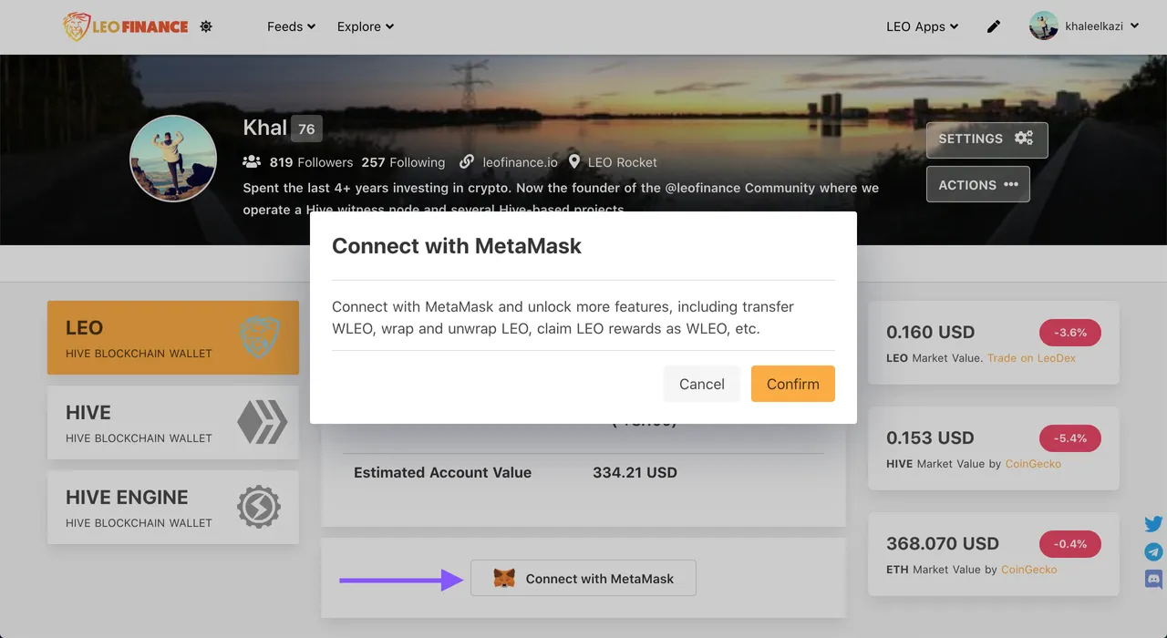The height and width of the screenshot is (638, 1167).
Task: Select the HIVE wallet tab
Action: [173, 423]
